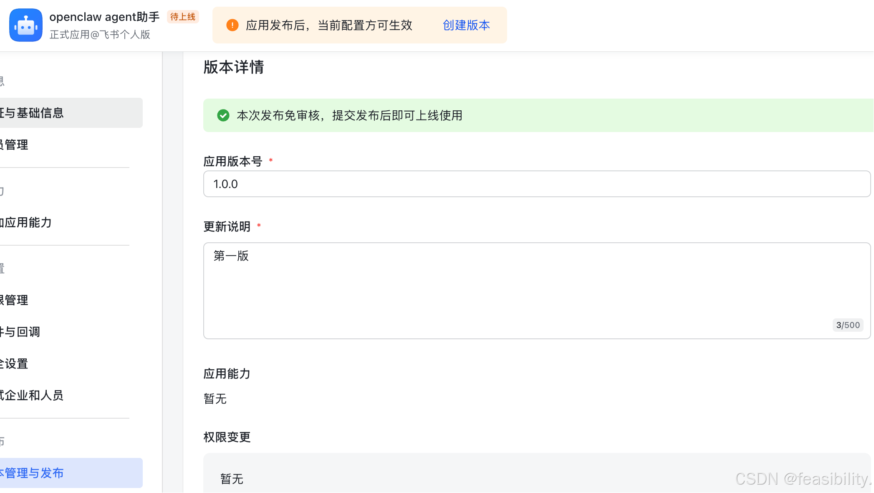Click the openclaw agent robot app logo icon
The height and width of the screenshot is (493, 874).
(x=25, y=25)
